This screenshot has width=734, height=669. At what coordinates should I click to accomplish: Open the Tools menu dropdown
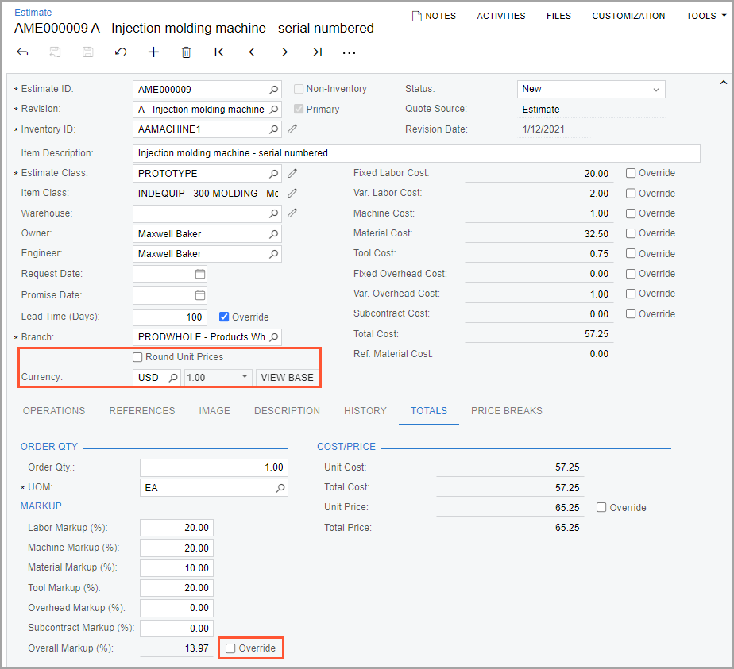703,16
